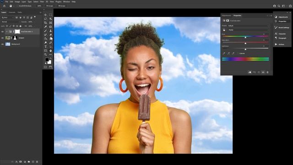Click the mask icon in Properties header
The height and width of the screenshot is (165, 293).
pyautogui.click(x=228, y=21)
